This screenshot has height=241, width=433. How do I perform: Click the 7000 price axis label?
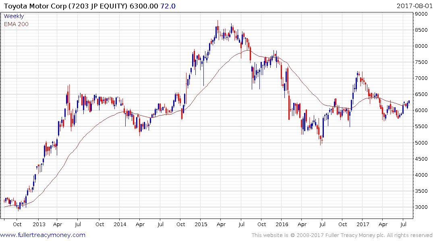(x=421, y=78)
